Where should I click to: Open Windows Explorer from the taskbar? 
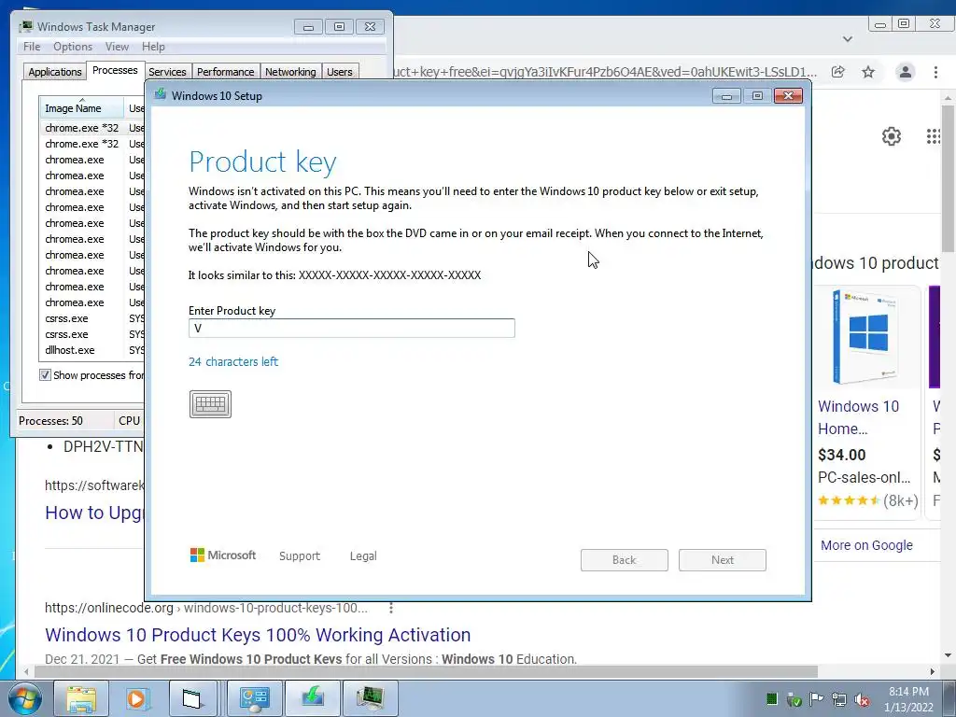tap(81, 698)
